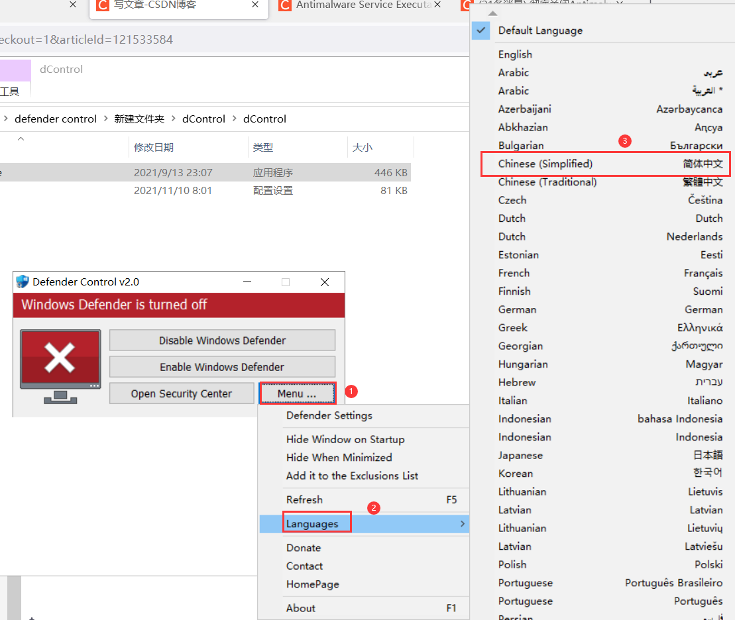Close the 写文章-CSDN博客 browser tab
This screenshot has width=735, height=620.
pyautogui.click(x=255, y=5)
